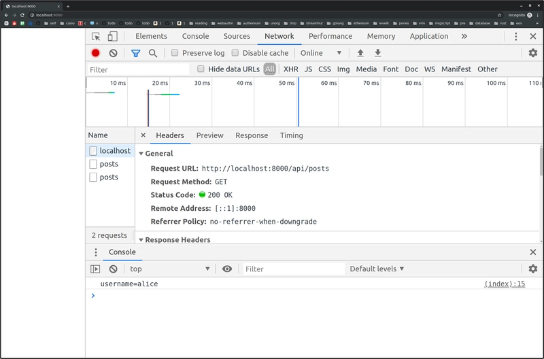Open the ethereum bookmarks folder
544x359 pixels.
tap(358, 23)
